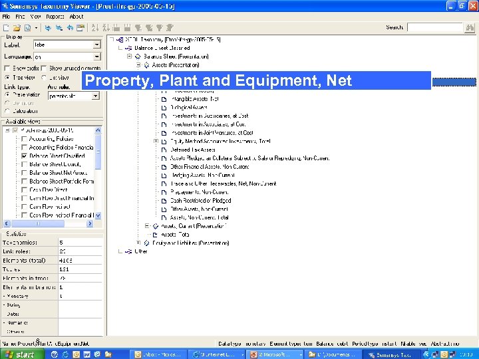
Task: Click the Other link group icon
Action: click(128, 251)
